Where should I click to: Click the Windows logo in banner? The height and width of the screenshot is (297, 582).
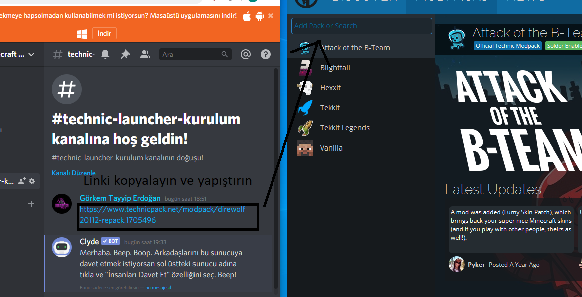click(x=82, y=34)
